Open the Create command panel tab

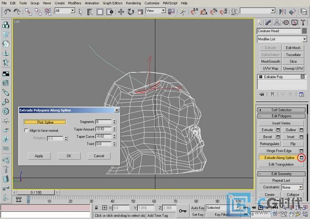click(260, 23)
